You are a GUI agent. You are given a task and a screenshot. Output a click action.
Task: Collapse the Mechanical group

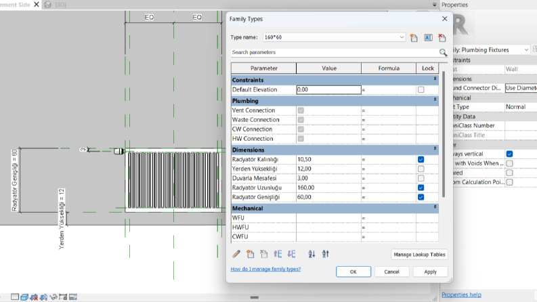[x=435, y=207]
